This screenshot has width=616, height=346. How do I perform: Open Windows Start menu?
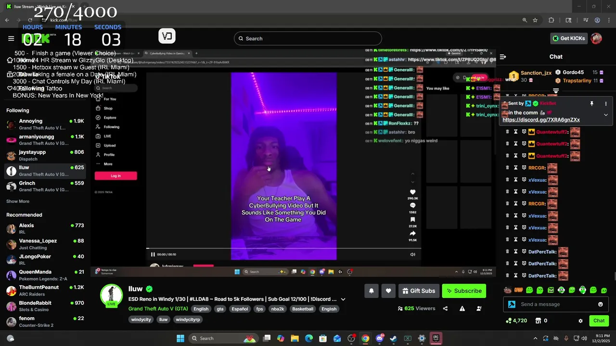pyautogui.click(x=180, y=338)
